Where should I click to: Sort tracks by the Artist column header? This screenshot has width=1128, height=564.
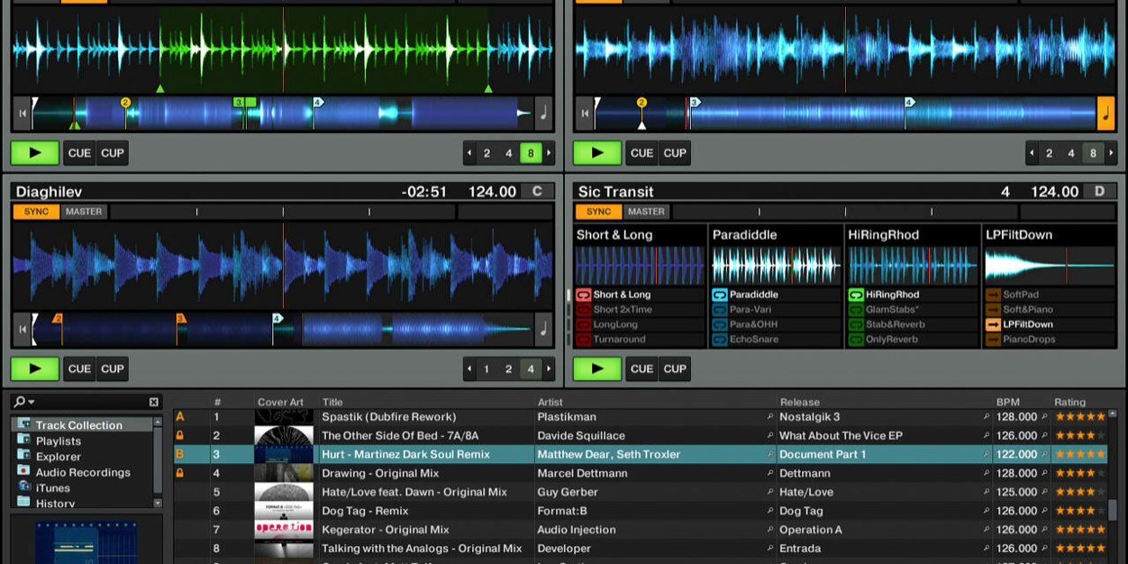tap(550, 402)
